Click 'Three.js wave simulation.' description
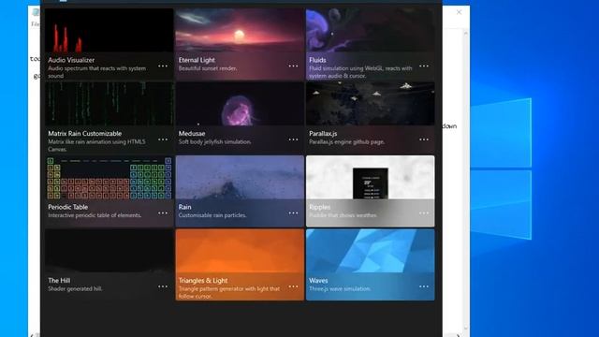Screen dimensions: 599x337 (340, 288)
